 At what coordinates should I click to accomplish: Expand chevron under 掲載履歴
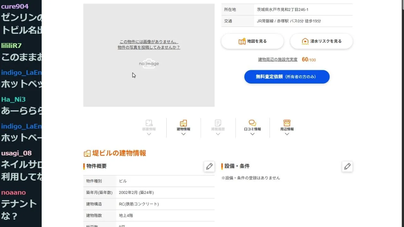point(218,134)
